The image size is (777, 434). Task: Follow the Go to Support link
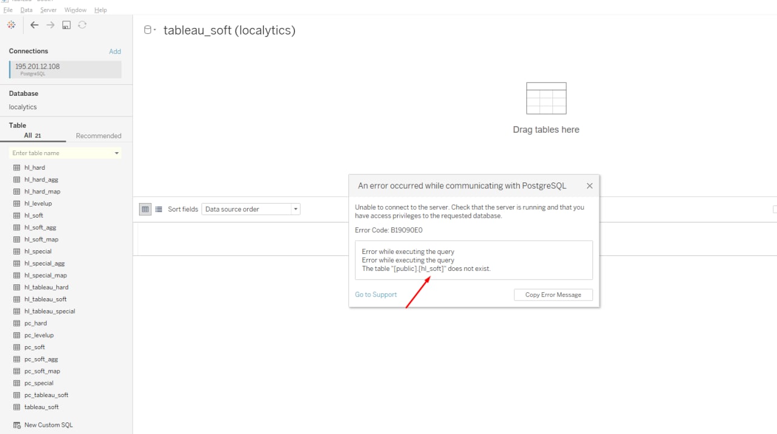376,295
